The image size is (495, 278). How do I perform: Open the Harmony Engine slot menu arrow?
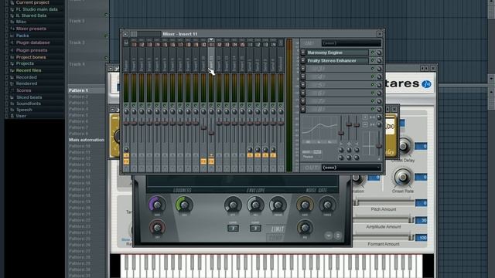point(303,53)
